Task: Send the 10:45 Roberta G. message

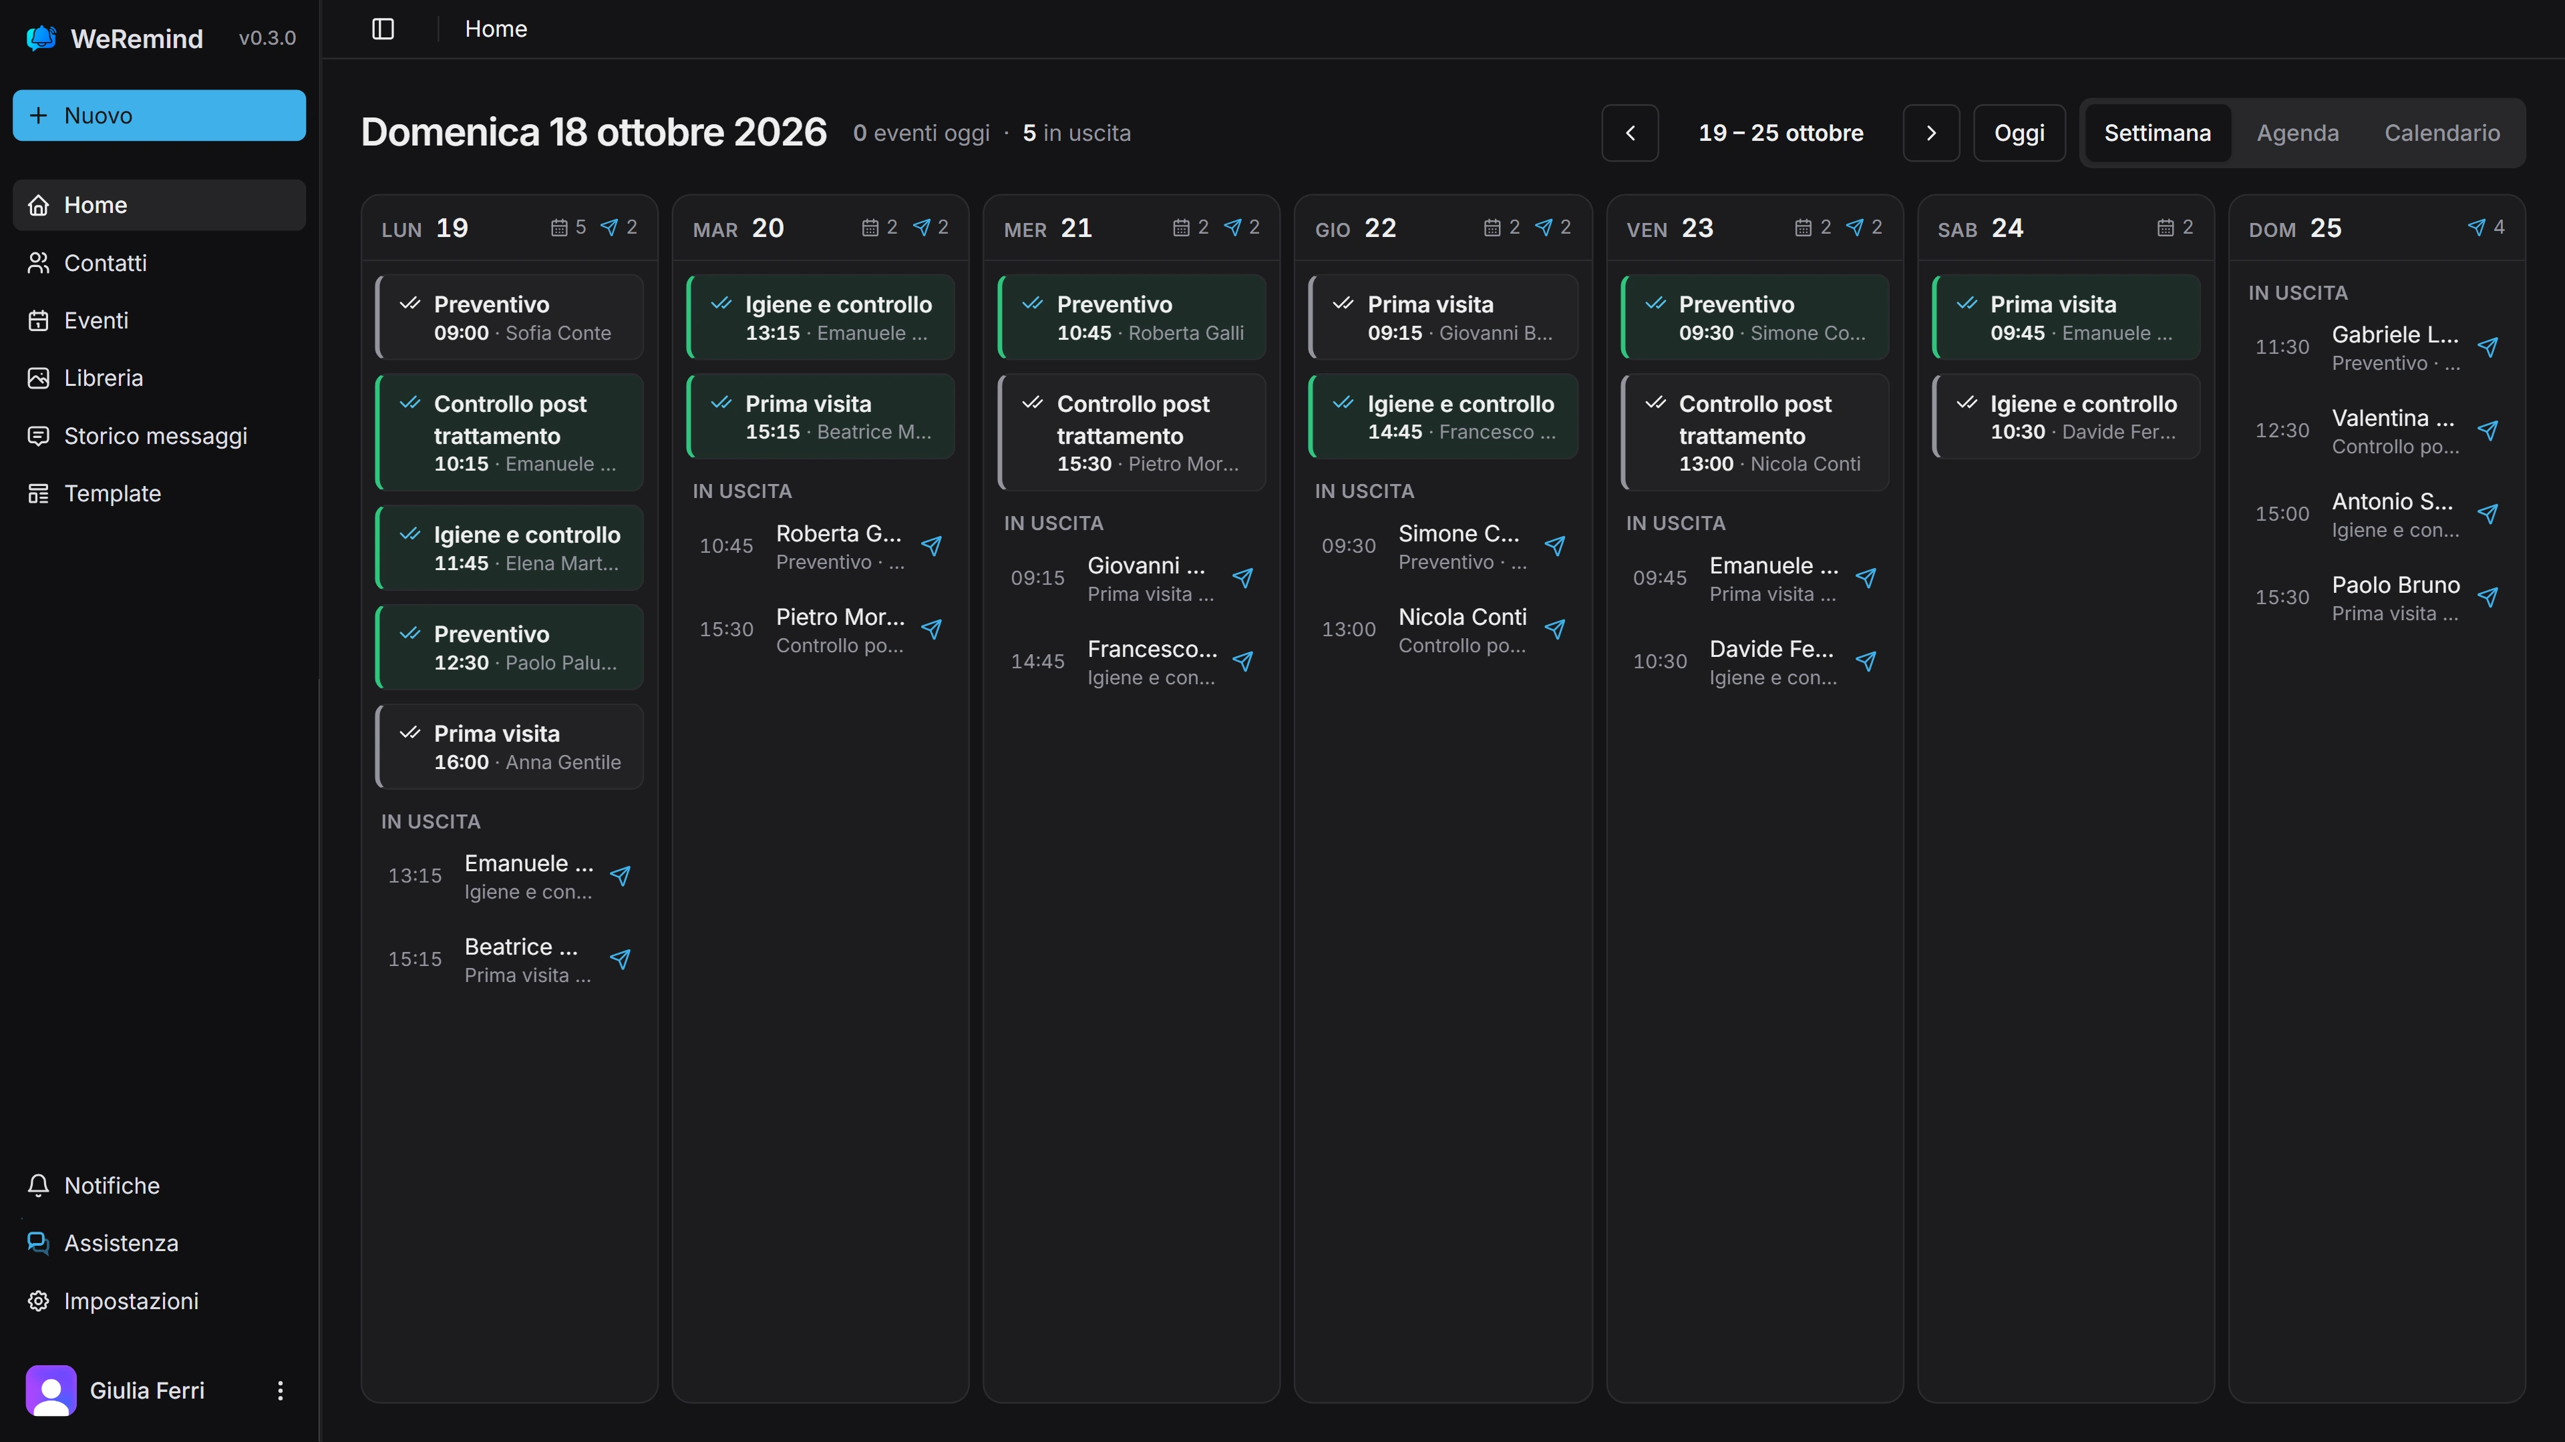Action: coord(932,546)
